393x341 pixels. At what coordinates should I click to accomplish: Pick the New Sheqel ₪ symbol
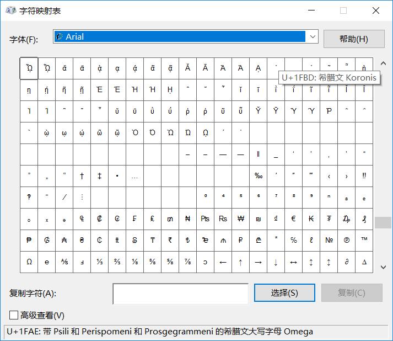[258, 219]
